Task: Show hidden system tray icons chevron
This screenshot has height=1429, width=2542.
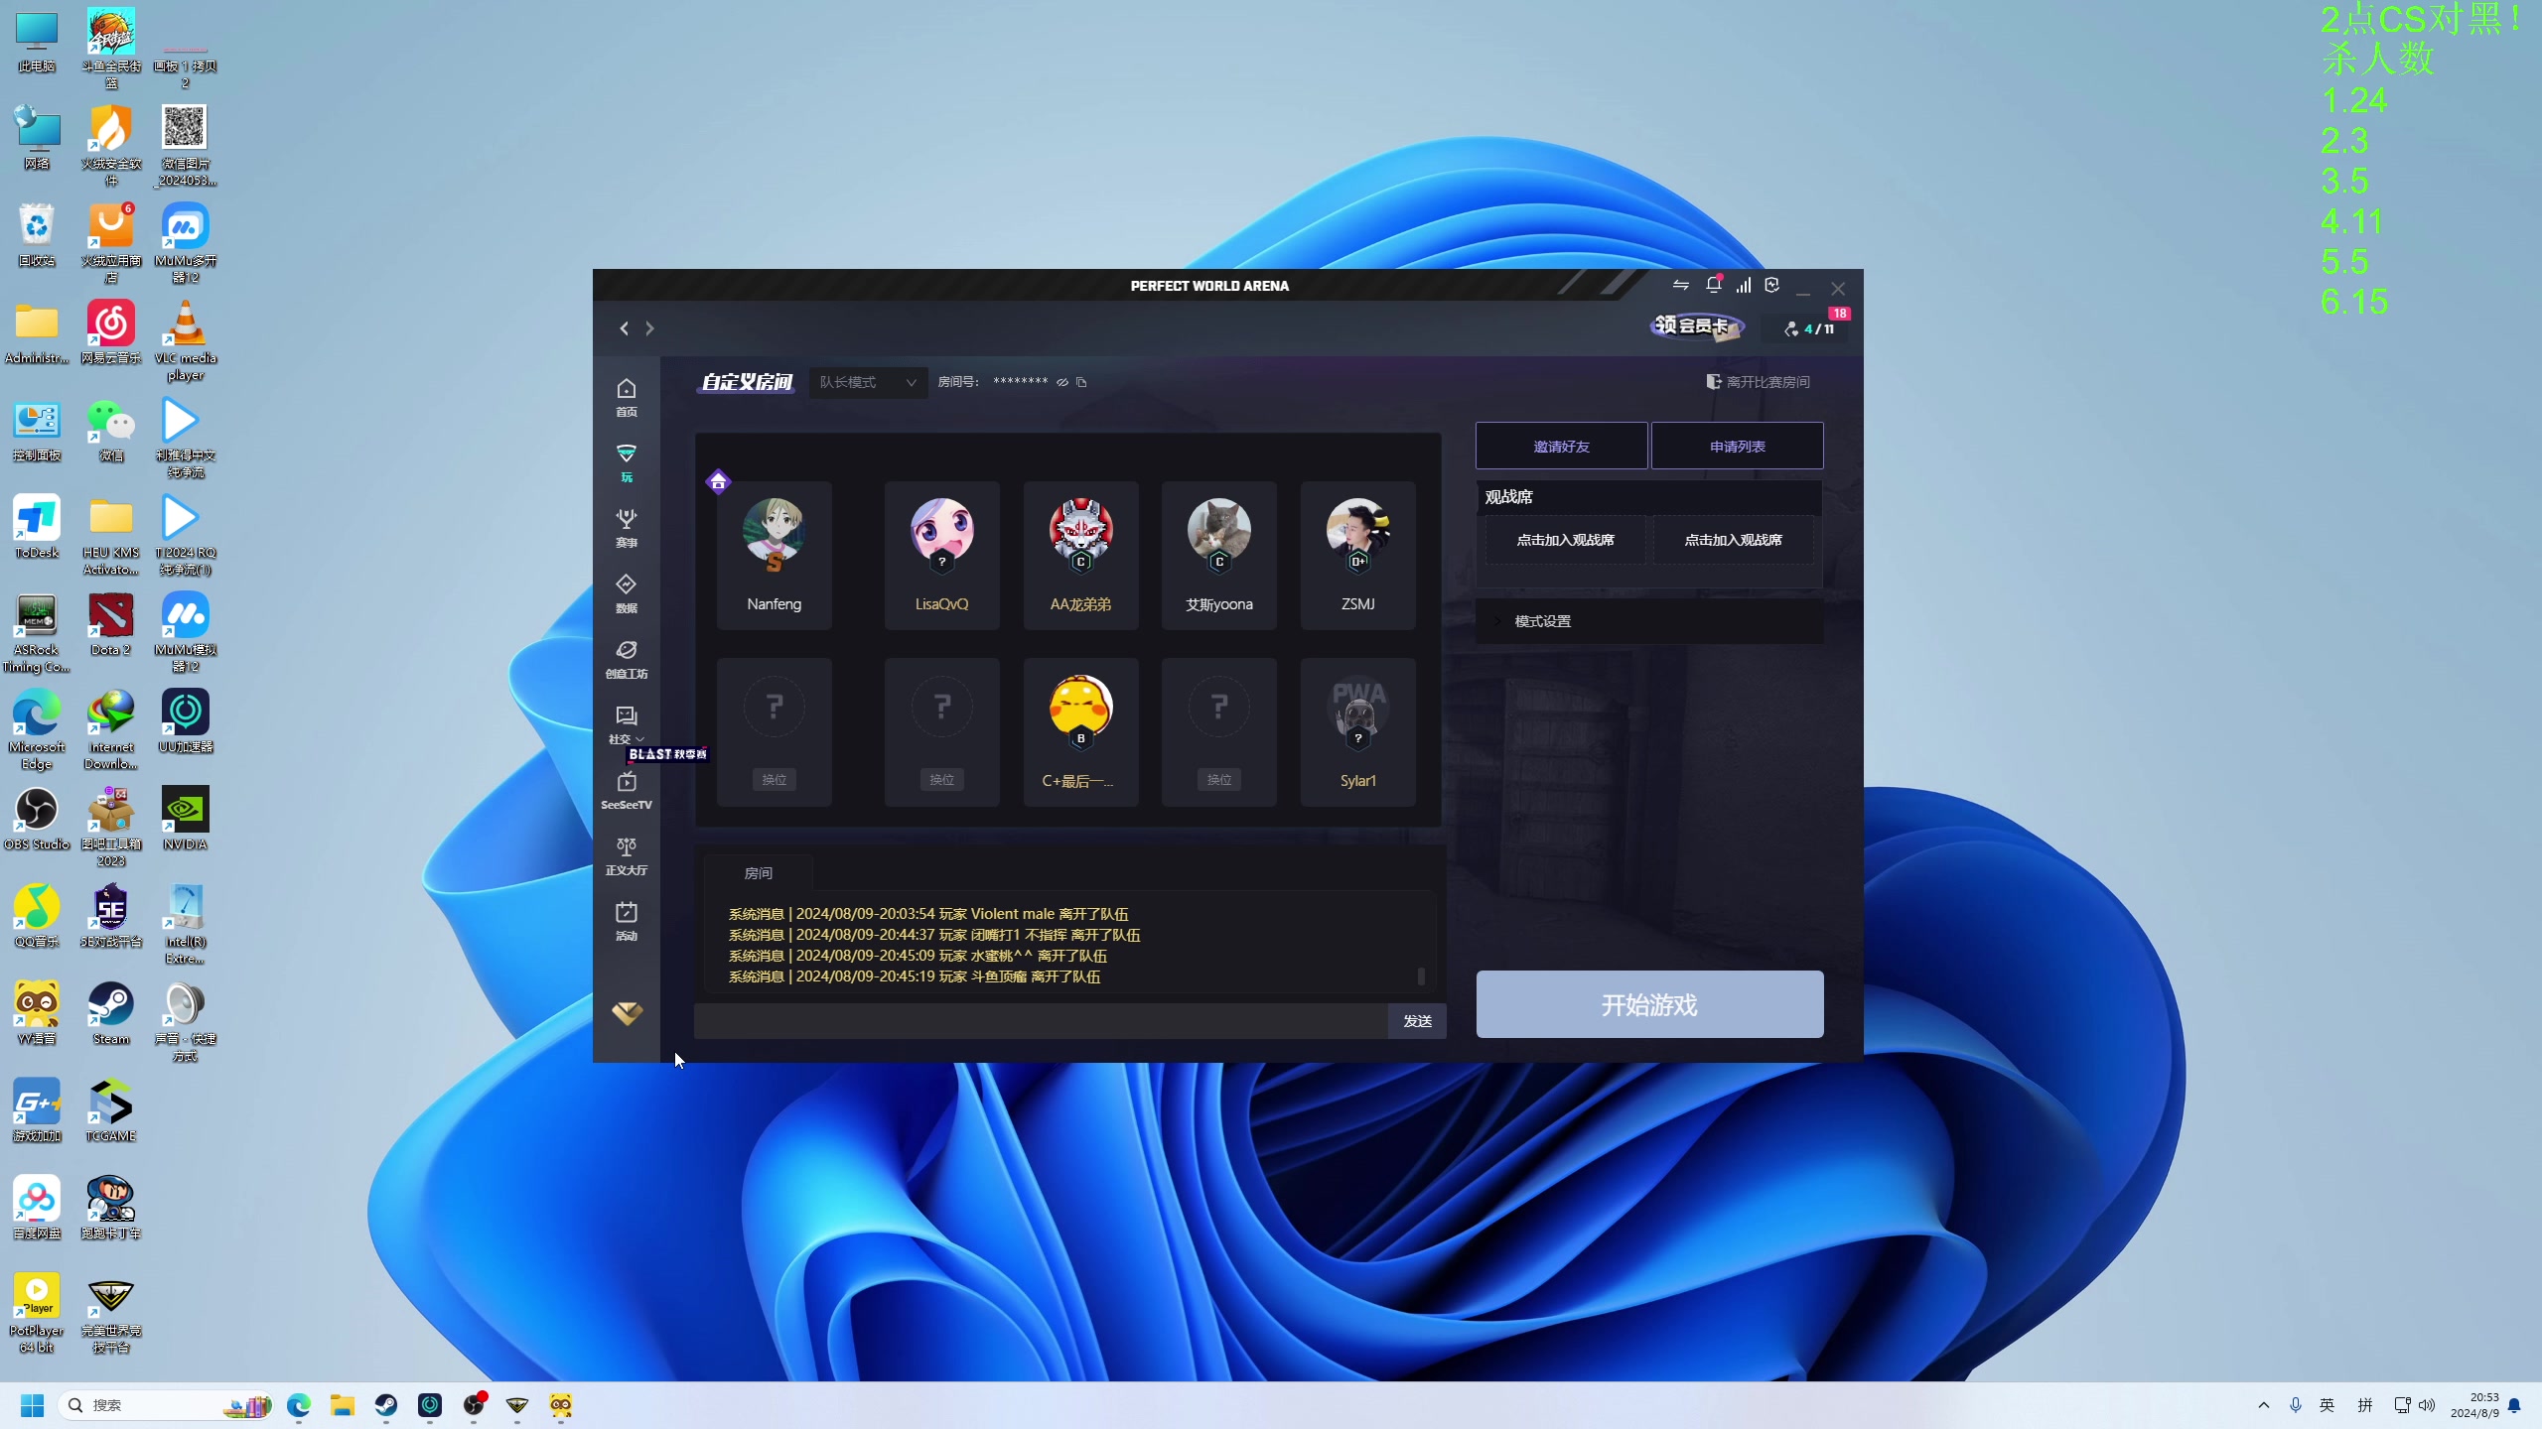Action: pyautogui.click(x=2264, y=1405)
